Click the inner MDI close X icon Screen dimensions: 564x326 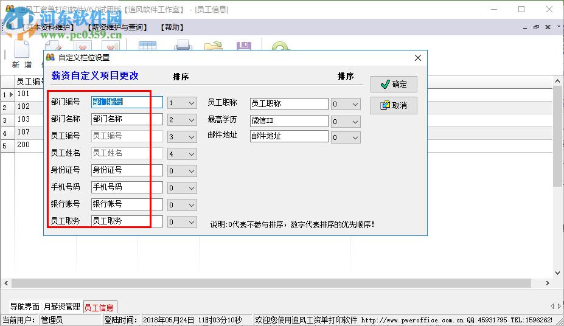tap(548, 27)
